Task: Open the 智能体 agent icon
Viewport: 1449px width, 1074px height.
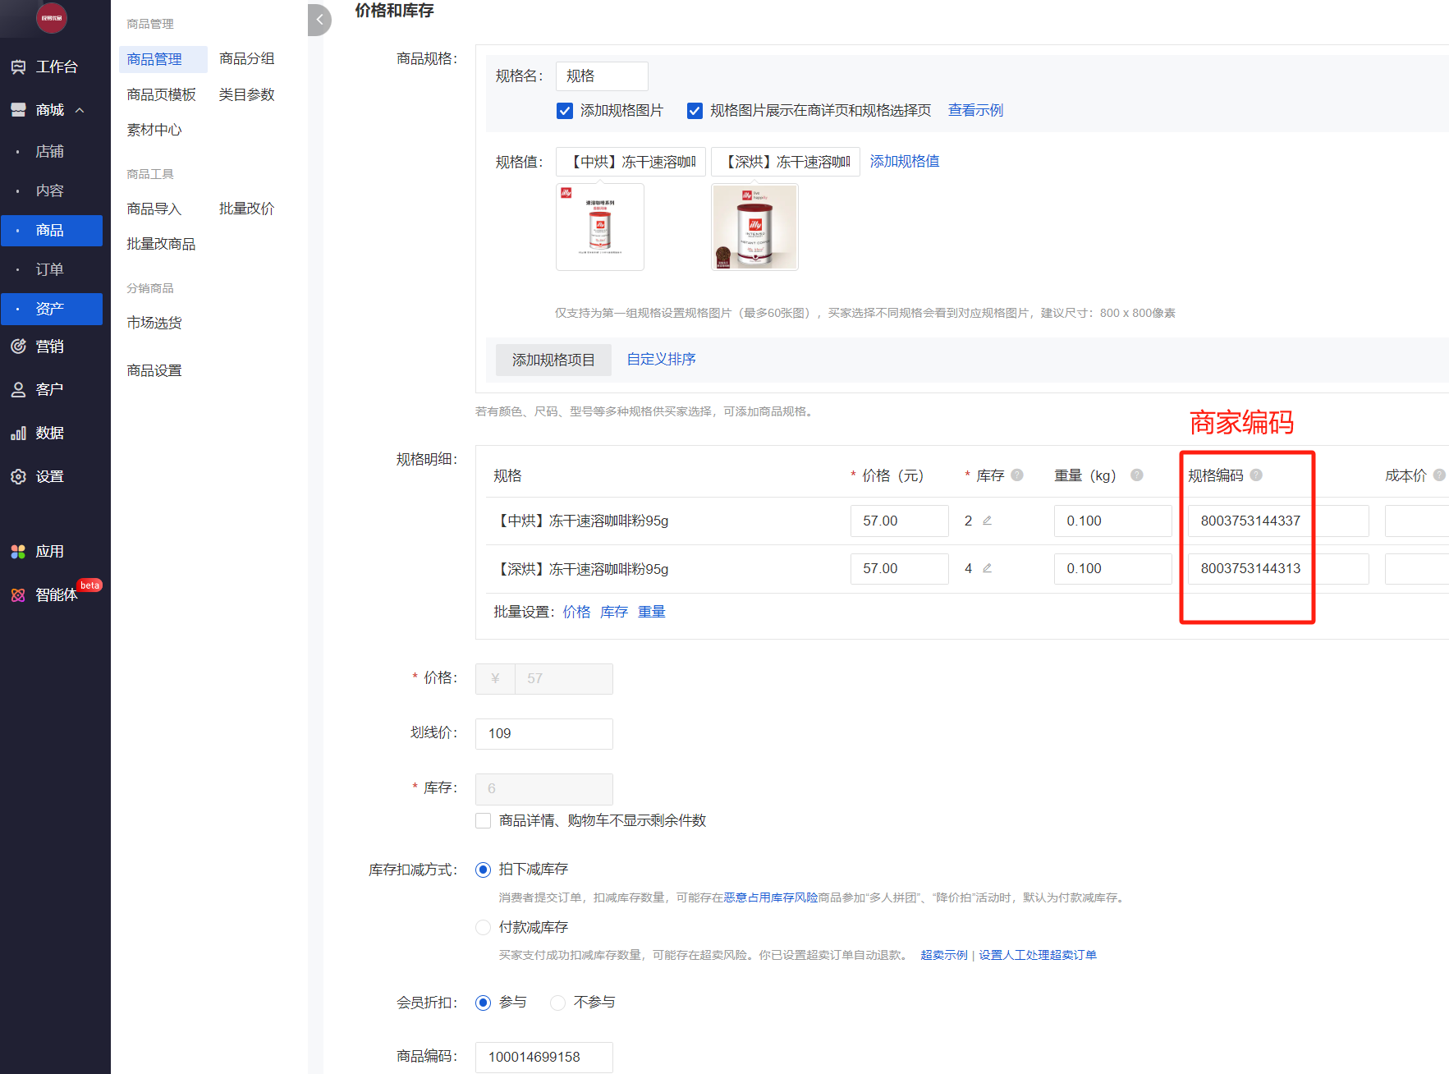Action: [x=18, y=595]
